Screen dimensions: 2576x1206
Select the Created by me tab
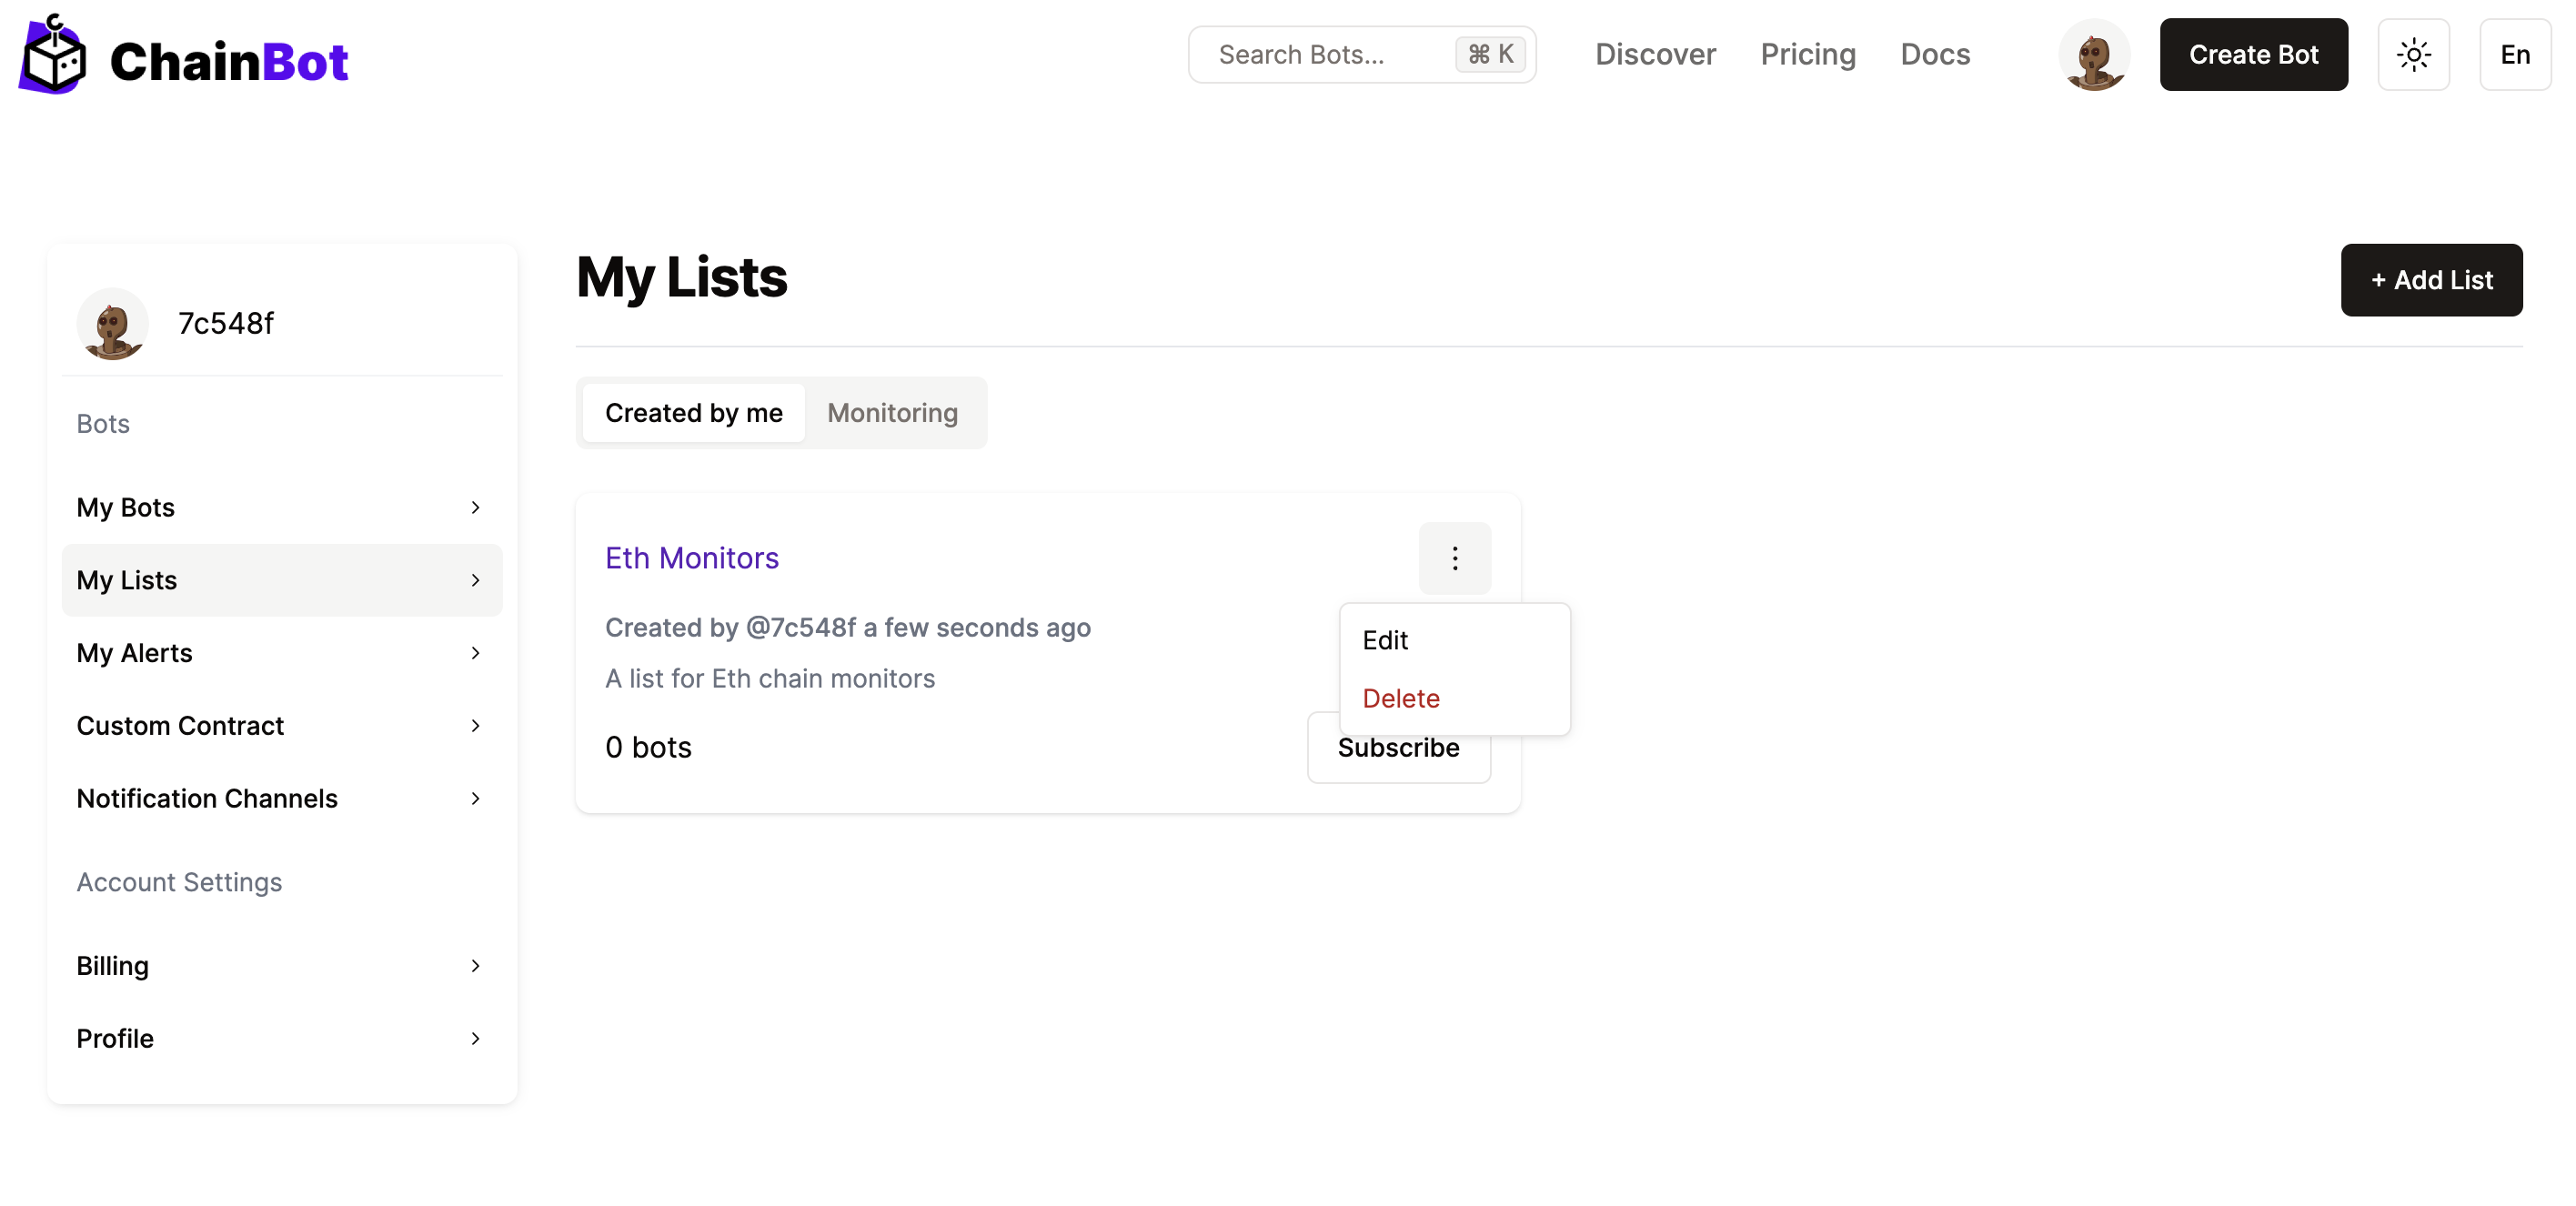pos(693,413)
